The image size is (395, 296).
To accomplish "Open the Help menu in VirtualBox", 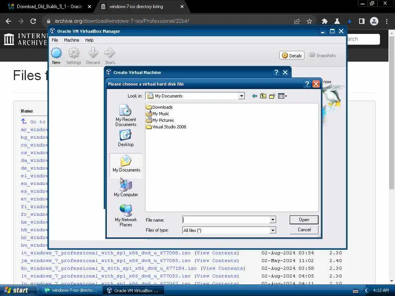I will coord(89,40).
